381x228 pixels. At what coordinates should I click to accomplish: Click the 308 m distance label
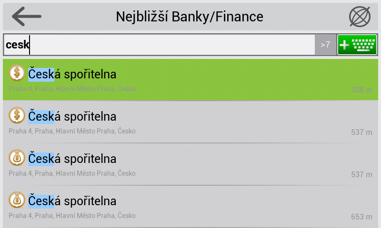coord(361,90)
